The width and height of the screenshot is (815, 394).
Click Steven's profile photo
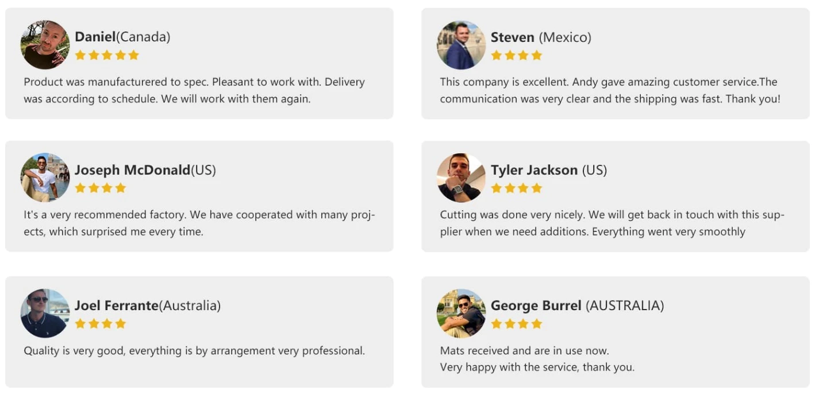click(x=461, y=45)
